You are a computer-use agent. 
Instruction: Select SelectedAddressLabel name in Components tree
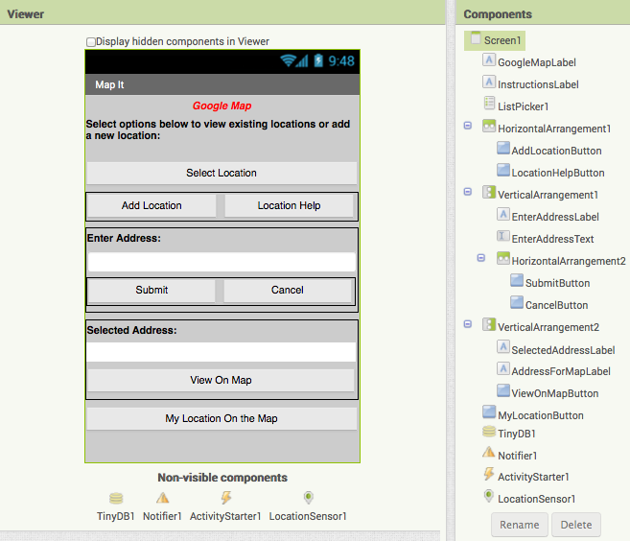tap(563, 350)
